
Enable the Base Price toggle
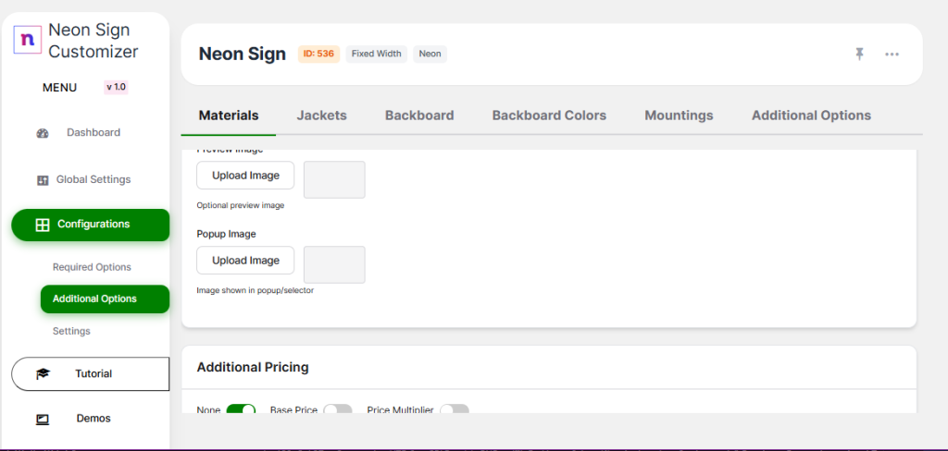pyautogui.click(x=338, y=409)
